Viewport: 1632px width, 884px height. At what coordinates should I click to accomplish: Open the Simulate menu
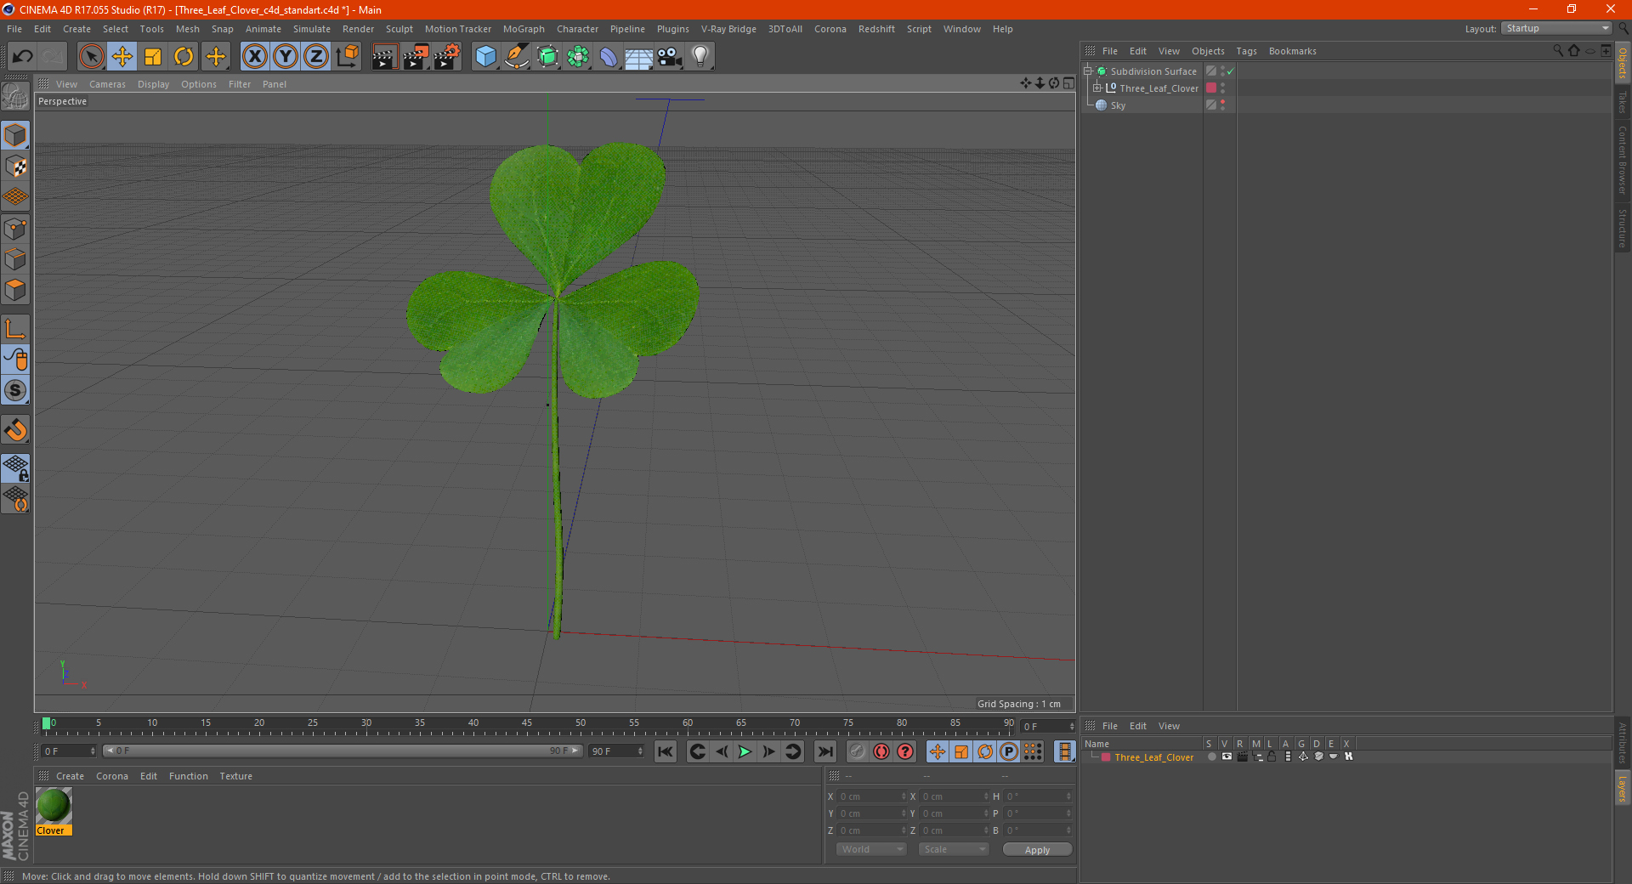click(312, 29)
